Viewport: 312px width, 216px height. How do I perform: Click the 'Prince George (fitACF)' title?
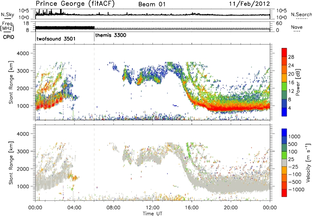tap(75, 4)
